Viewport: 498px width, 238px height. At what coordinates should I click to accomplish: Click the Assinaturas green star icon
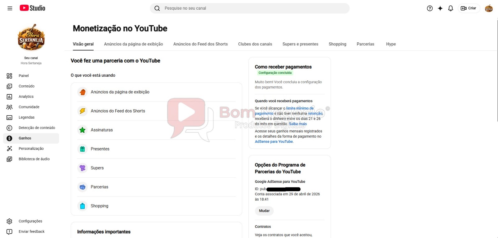[82, 130]
